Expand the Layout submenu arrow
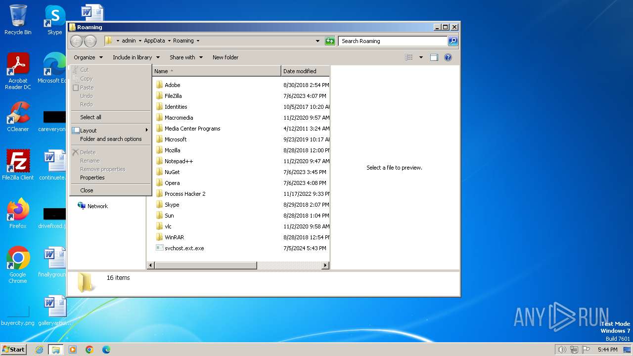Image resolution: width=633 pixels, height=356 pixels. [x=146, y=130]
